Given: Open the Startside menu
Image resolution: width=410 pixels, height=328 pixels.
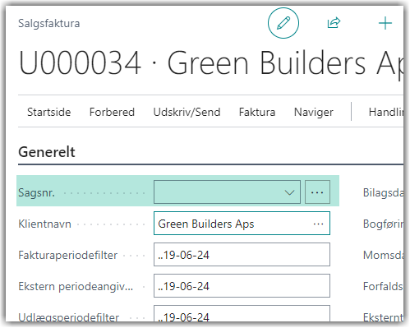Looking at the screenshot, I should click(49, 112).
